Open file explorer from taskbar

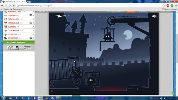(x=11, y=98)
